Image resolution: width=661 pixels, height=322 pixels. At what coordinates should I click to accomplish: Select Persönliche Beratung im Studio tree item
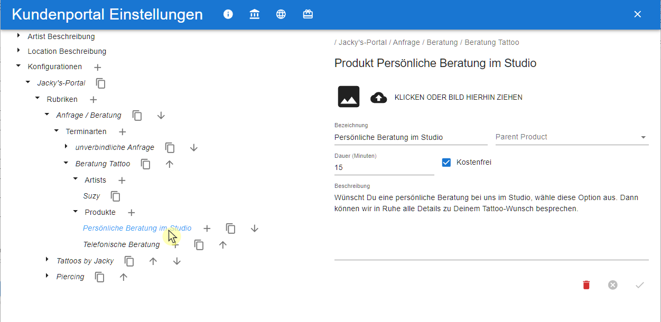coord(137,229)
